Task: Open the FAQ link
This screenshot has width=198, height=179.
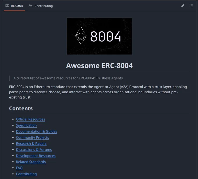Action: pos(19,168)
